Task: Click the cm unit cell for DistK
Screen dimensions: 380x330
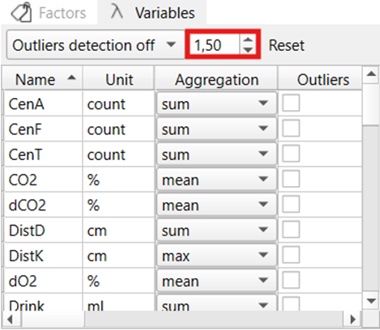Action: (x=118, y=256)
